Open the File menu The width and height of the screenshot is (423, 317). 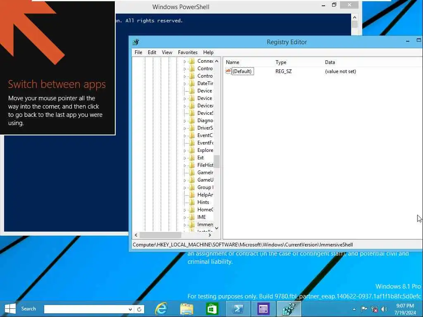pyautogui.click(x=138, y=52)
